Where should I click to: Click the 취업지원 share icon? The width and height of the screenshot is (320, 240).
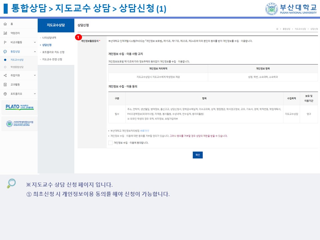tap(5, 75)
